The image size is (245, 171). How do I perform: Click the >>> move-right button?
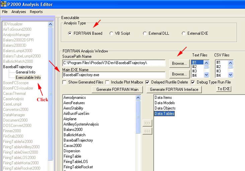(147, 123)
